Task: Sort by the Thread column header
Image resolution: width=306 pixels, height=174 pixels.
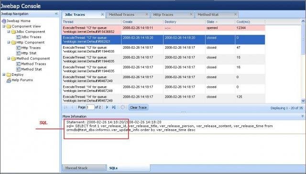Action: tap(91, 22)
